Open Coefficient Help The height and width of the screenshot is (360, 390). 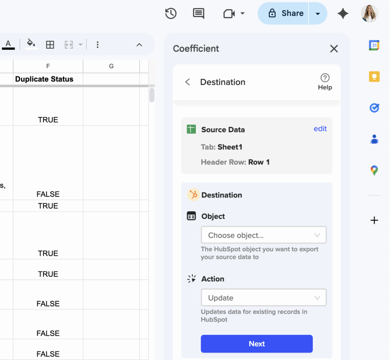(325, 82)
